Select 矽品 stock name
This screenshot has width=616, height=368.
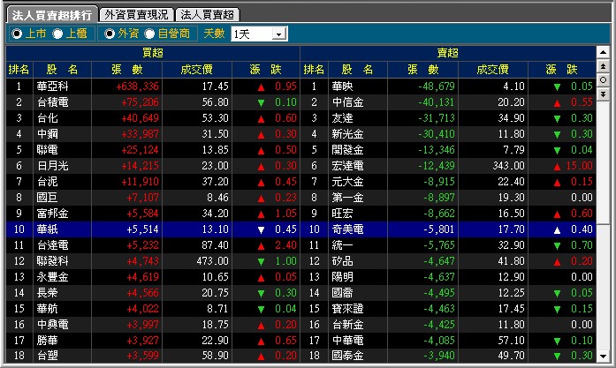[x=343, y=261]
